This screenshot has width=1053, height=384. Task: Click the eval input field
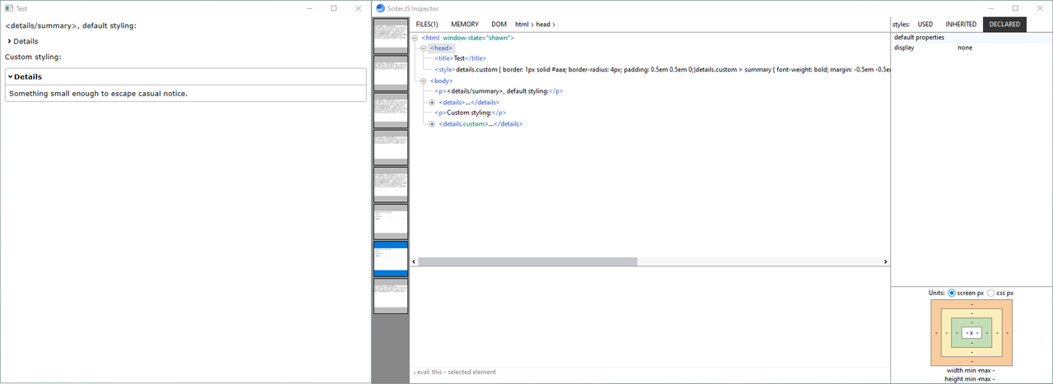pos(650,372)
